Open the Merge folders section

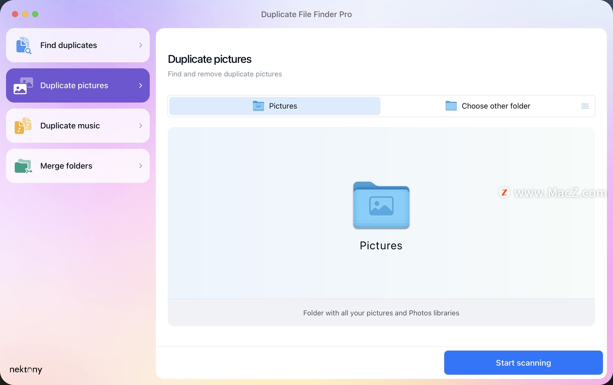point(78,166)
